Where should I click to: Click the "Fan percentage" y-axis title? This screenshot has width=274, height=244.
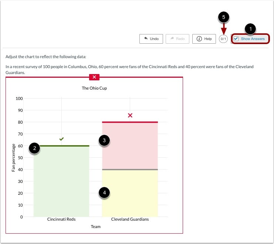coord(13,157)
